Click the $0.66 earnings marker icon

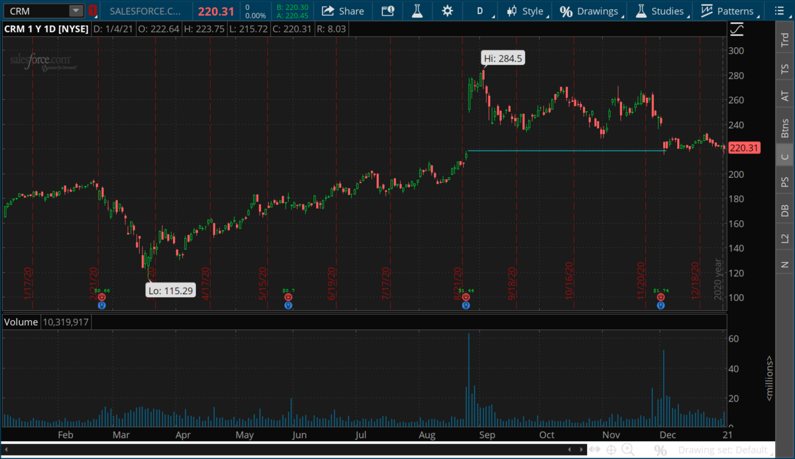coord(101,298)
